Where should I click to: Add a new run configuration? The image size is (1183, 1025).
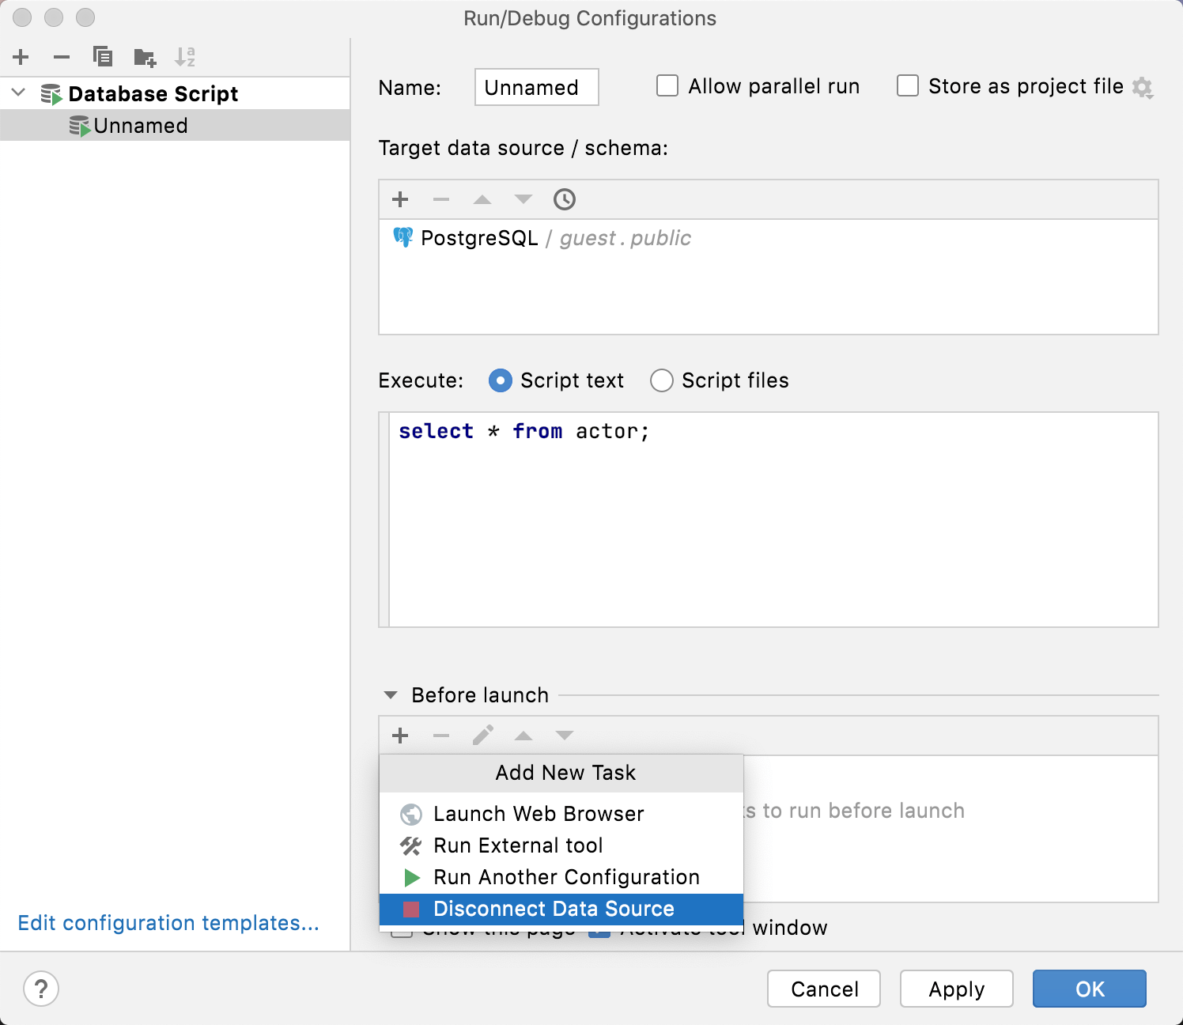[21, 57]
